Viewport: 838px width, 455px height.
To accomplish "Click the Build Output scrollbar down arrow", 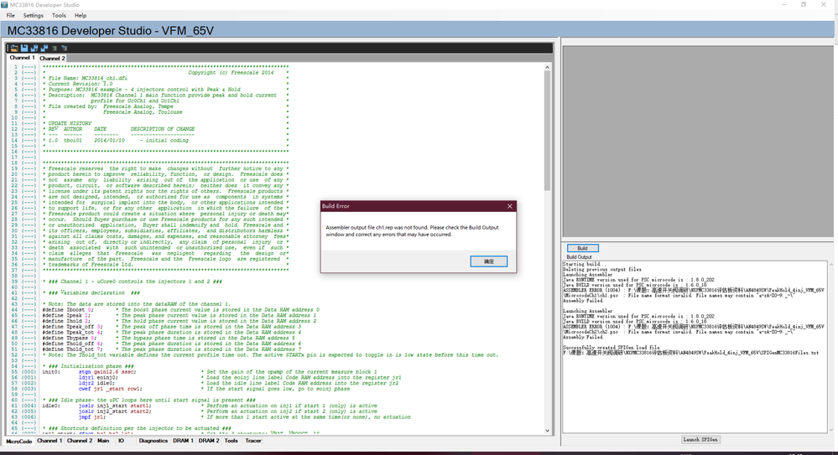I will (831, 429).
